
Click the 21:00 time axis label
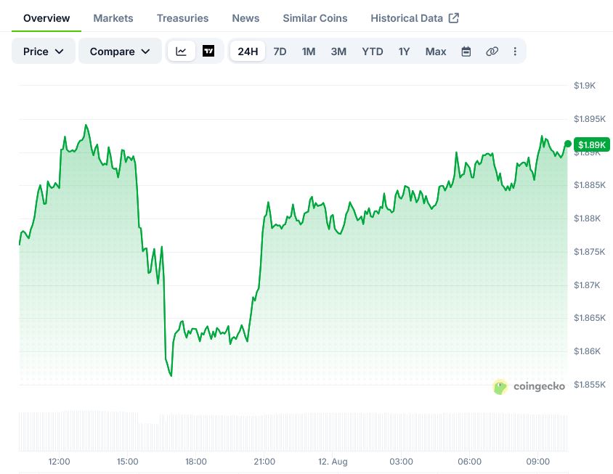click(264, 462)
